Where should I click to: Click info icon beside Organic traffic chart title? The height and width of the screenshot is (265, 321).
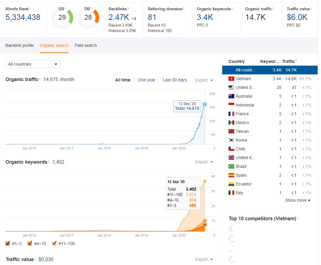coord(40,79)
